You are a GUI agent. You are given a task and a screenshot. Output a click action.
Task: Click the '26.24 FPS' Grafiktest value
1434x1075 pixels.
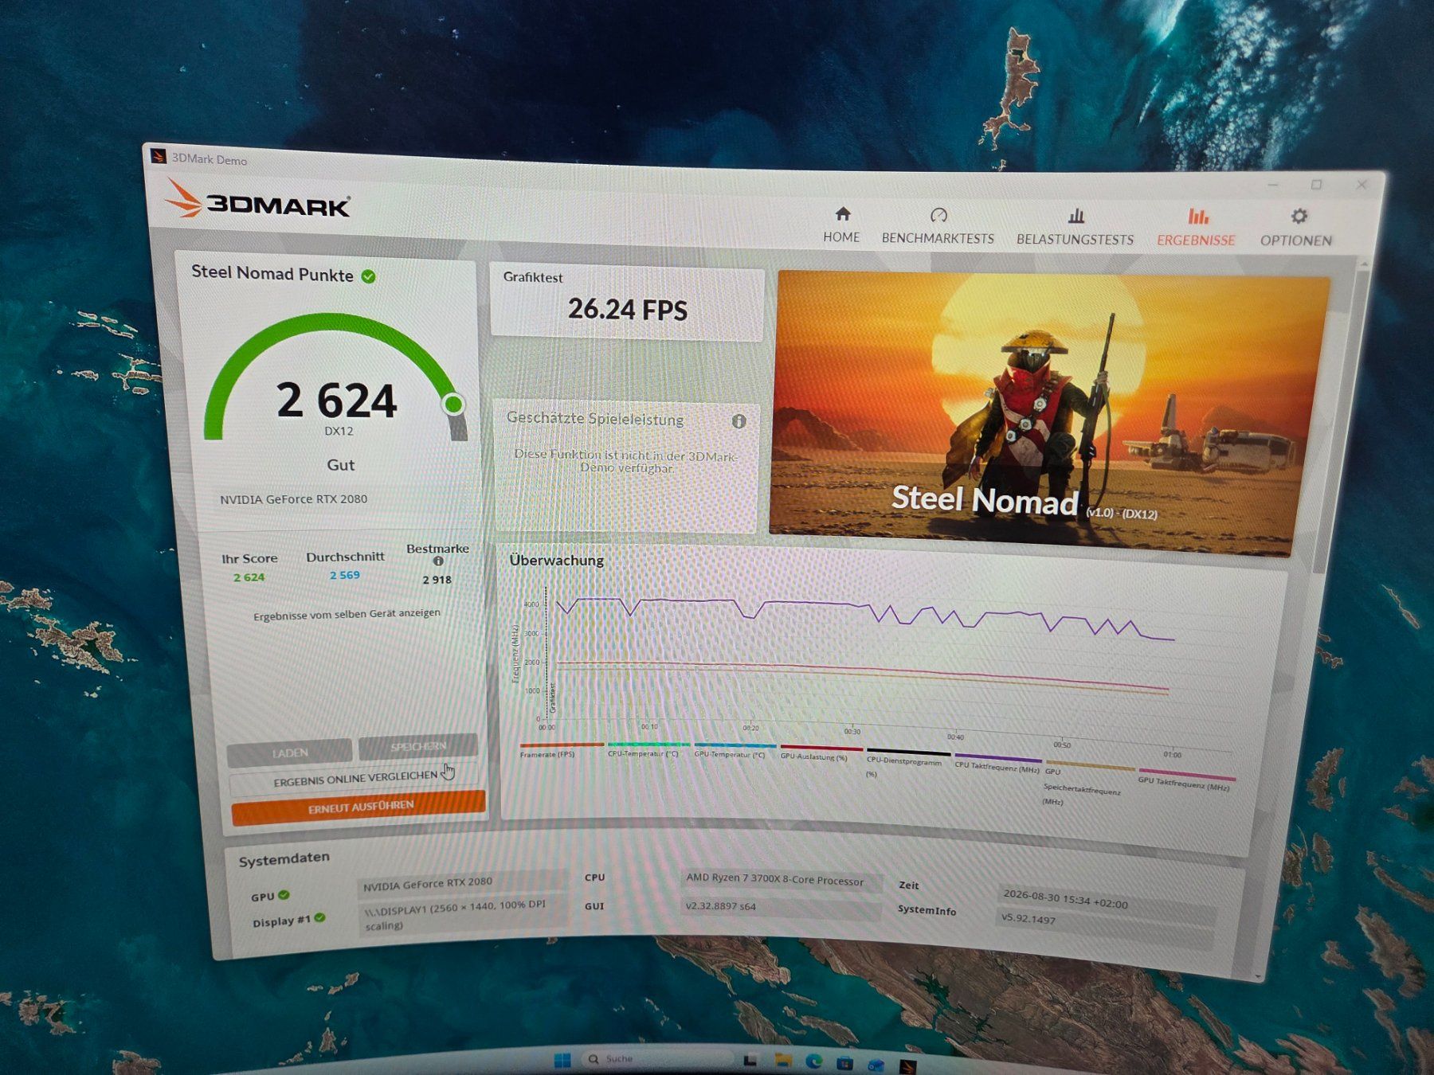[x=628, y=310]
